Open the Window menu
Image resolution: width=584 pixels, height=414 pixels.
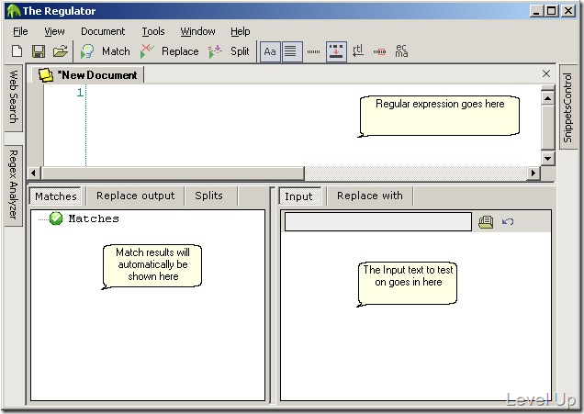pyautogui.click(x=197, y=31)
